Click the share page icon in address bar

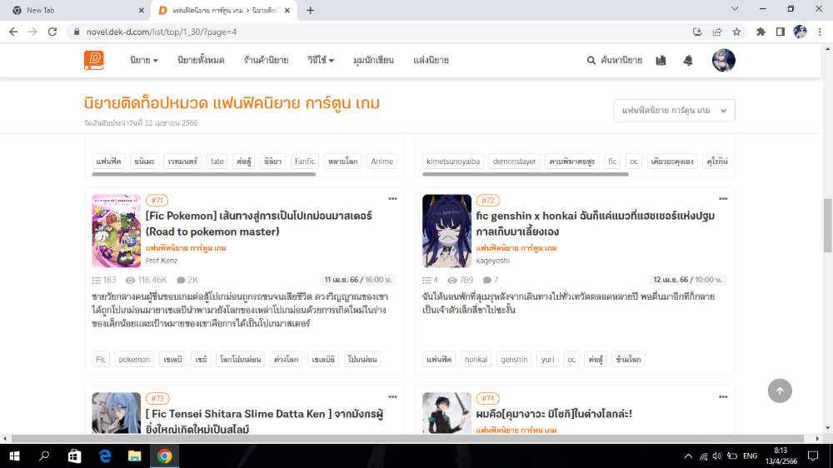(x=717, y=32)
